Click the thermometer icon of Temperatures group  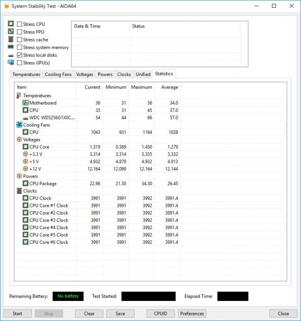click(x=19, y=96)
